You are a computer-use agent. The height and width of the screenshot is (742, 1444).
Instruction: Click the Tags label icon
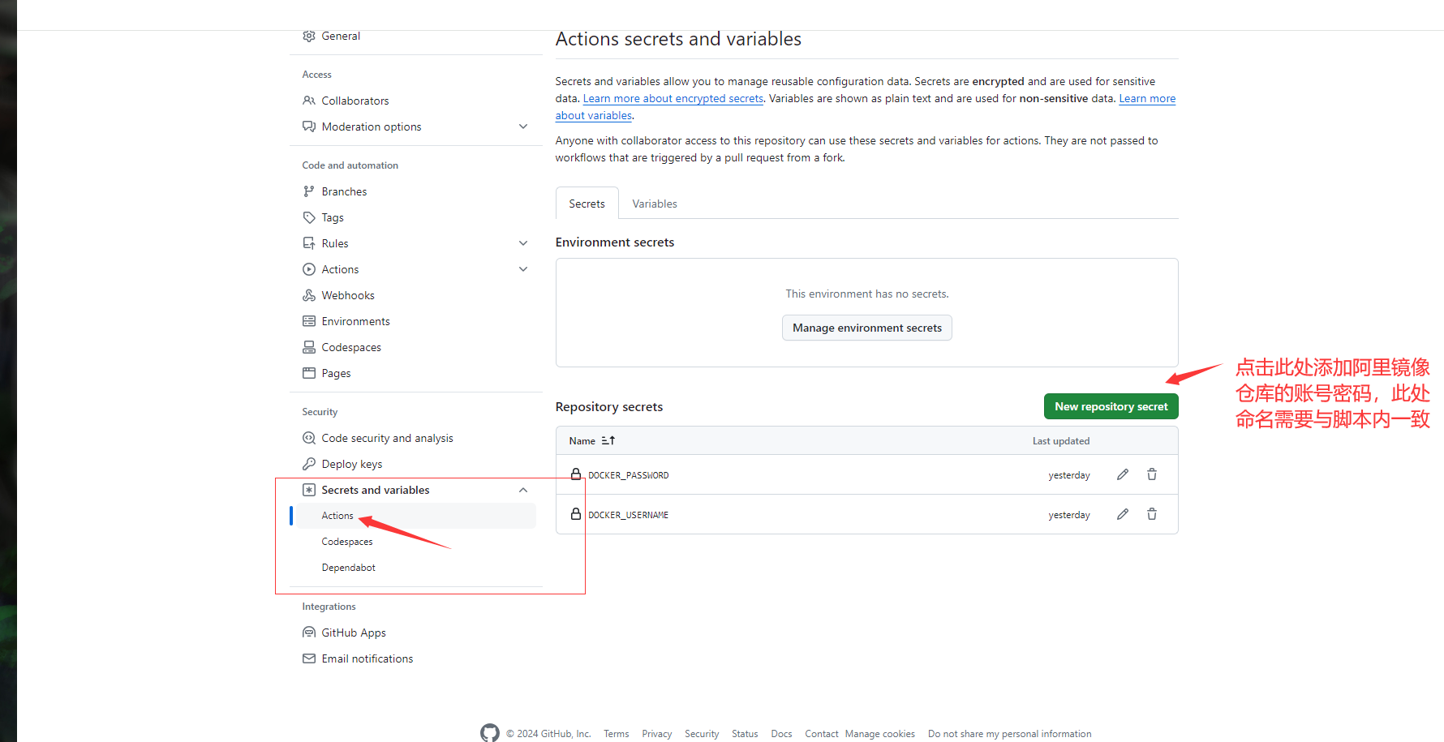click(x=309, y=217)
